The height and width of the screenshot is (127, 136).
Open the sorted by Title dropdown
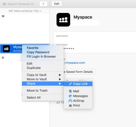coord(25,11)
